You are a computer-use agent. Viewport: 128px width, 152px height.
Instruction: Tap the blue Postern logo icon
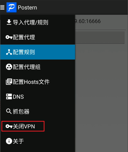(11, 7)
